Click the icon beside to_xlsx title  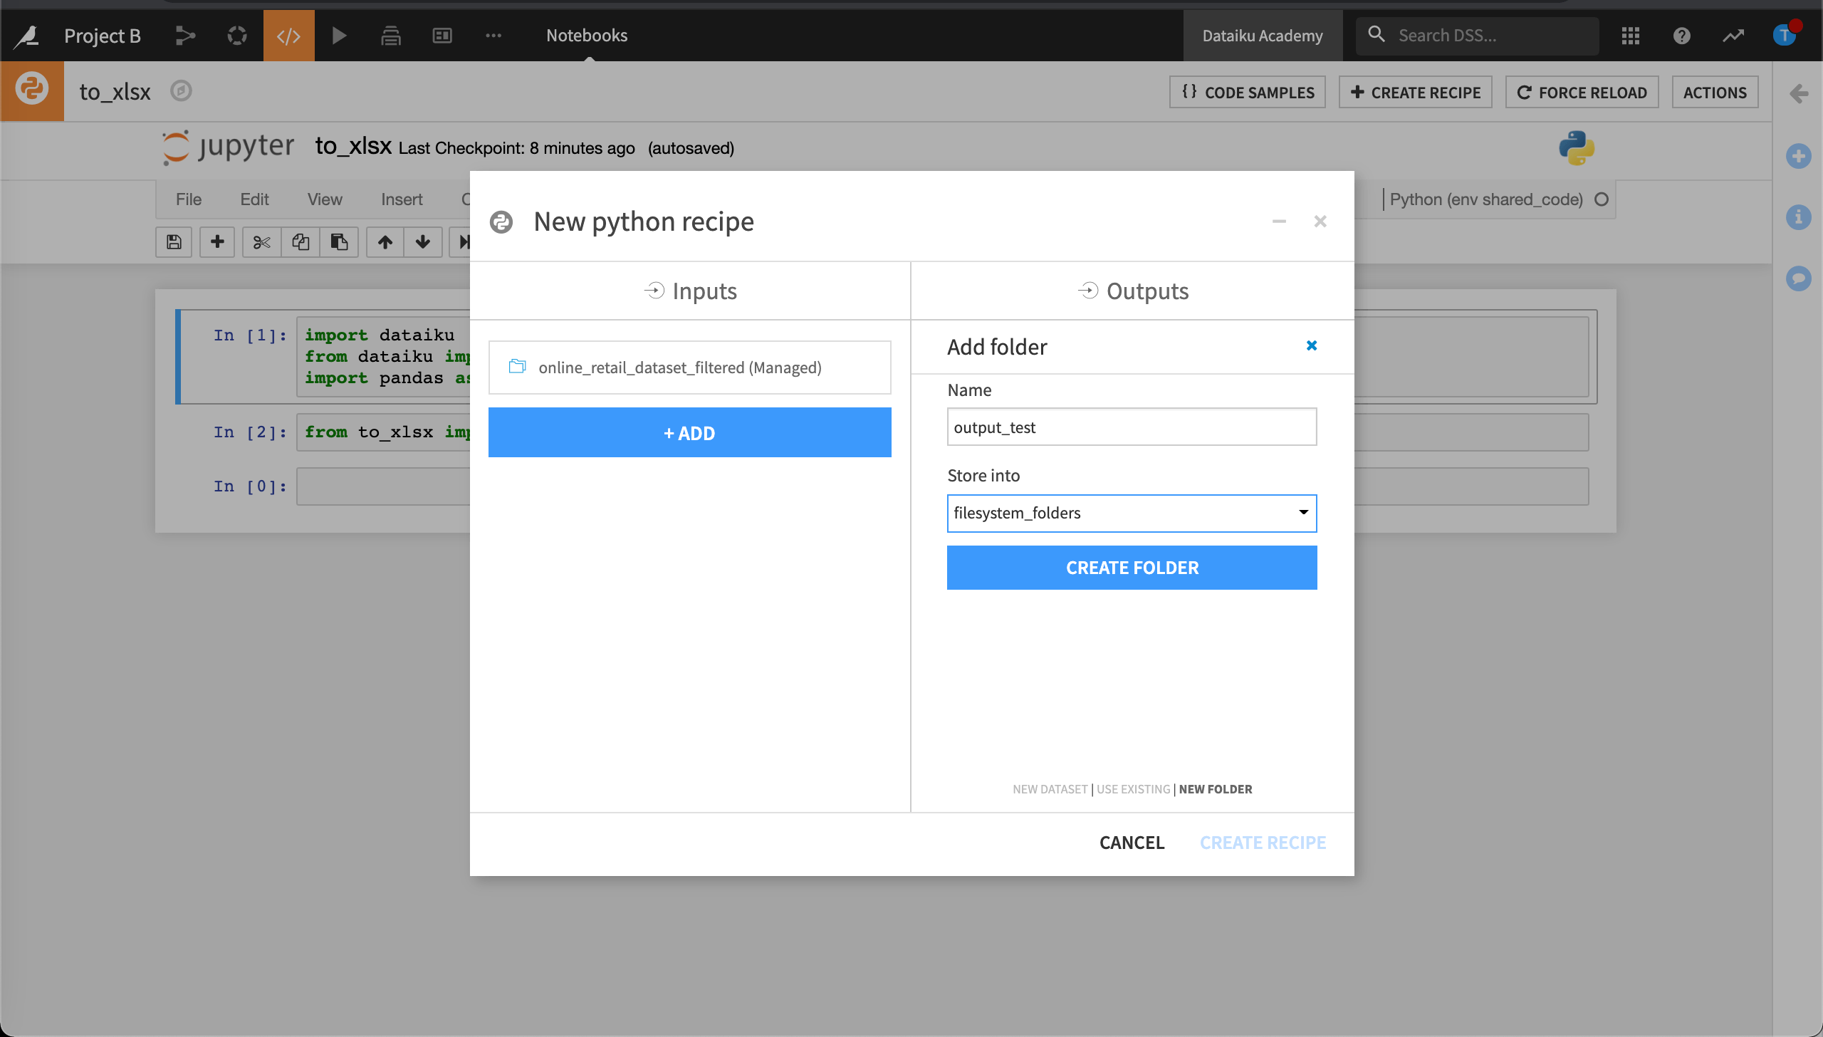pyautogui.click(x=181, y=91)
